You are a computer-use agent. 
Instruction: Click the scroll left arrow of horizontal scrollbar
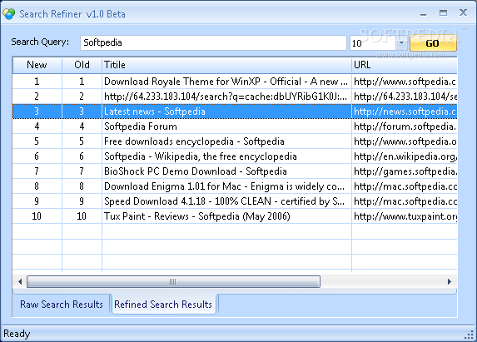point(20,281)
